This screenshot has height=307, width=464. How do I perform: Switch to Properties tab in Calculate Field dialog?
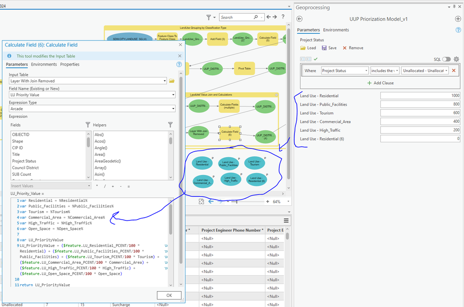click(x=70, y=64)
